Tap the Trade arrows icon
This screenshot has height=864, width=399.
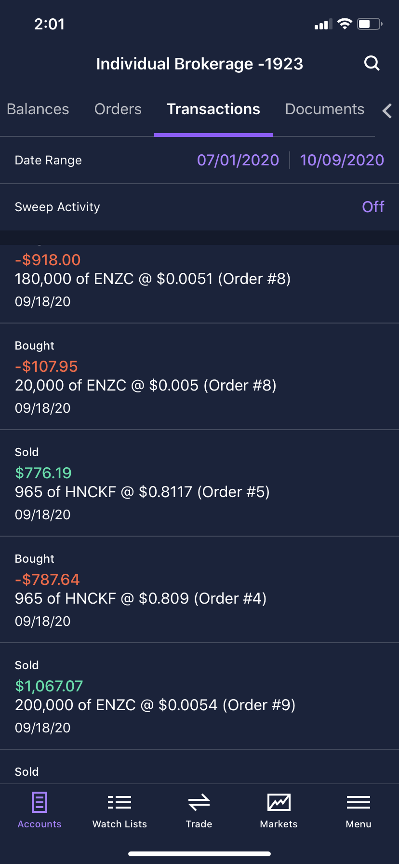pyautogui.click(x=199, y=803)
